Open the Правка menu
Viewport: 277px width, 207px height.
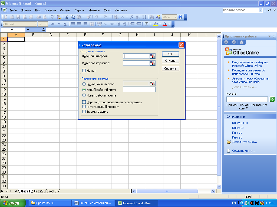26,10
